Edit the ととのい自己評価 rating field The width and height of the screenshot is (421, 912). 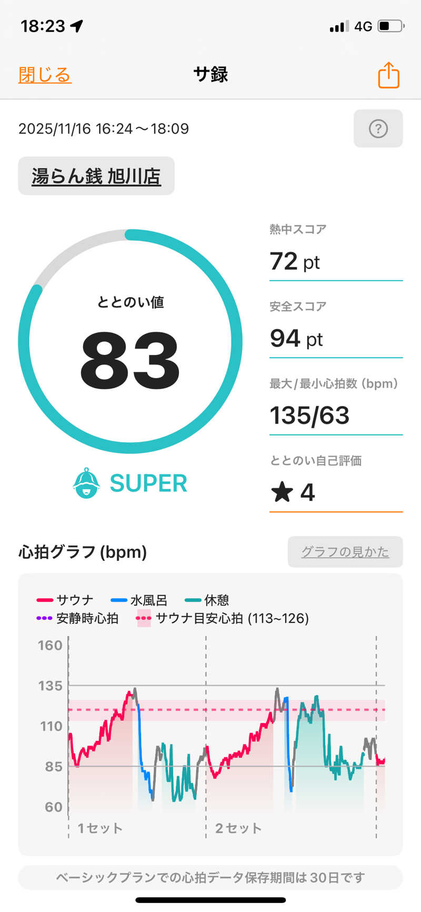coord(336,492)
